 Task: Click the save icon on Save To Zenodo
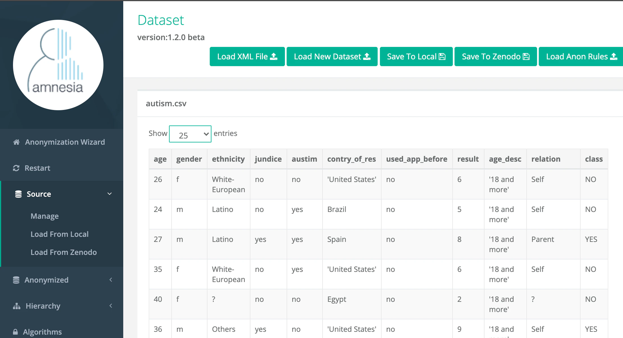[526, 56]
